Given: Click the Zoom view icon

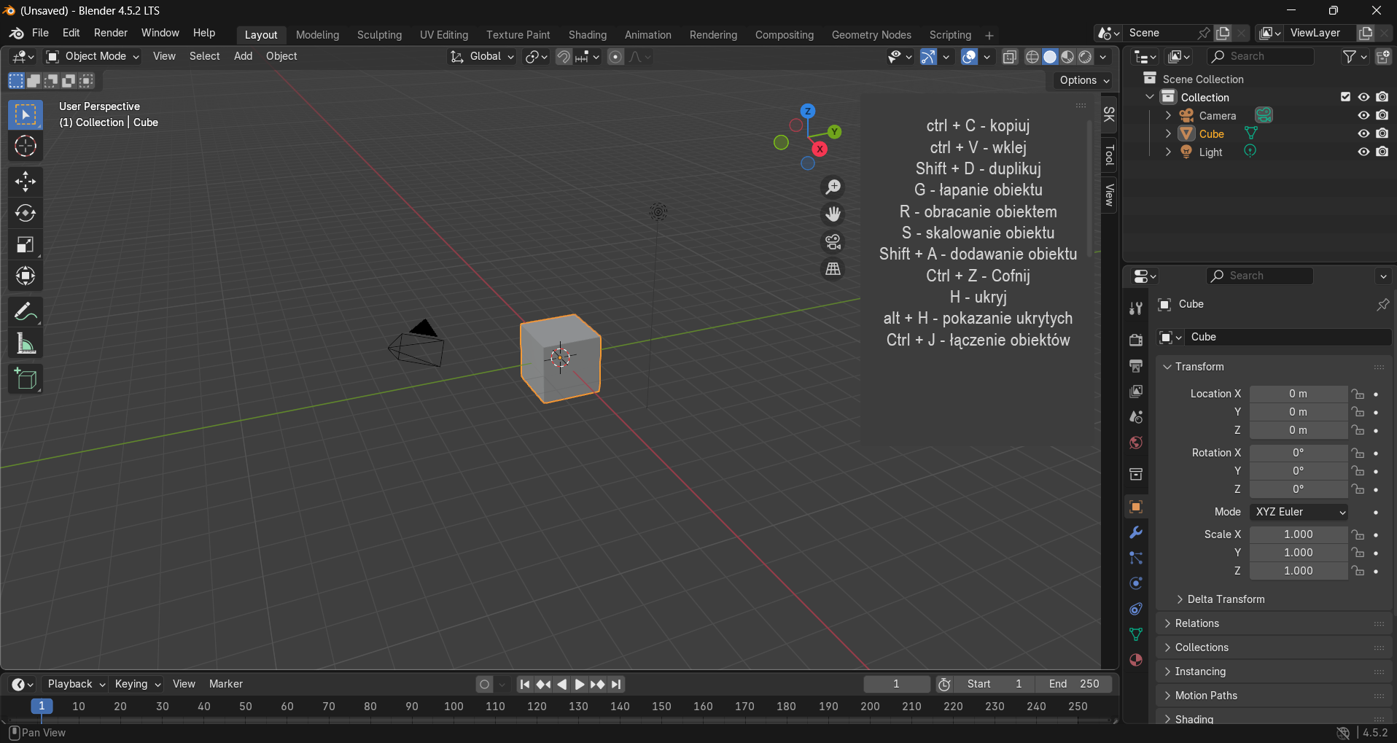Looking at the screenshot, I should tap(833, 187).
